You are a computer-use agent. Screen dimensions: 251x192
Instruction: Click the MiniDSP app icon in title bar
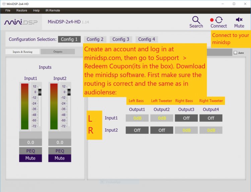click(x=4, y=4)
